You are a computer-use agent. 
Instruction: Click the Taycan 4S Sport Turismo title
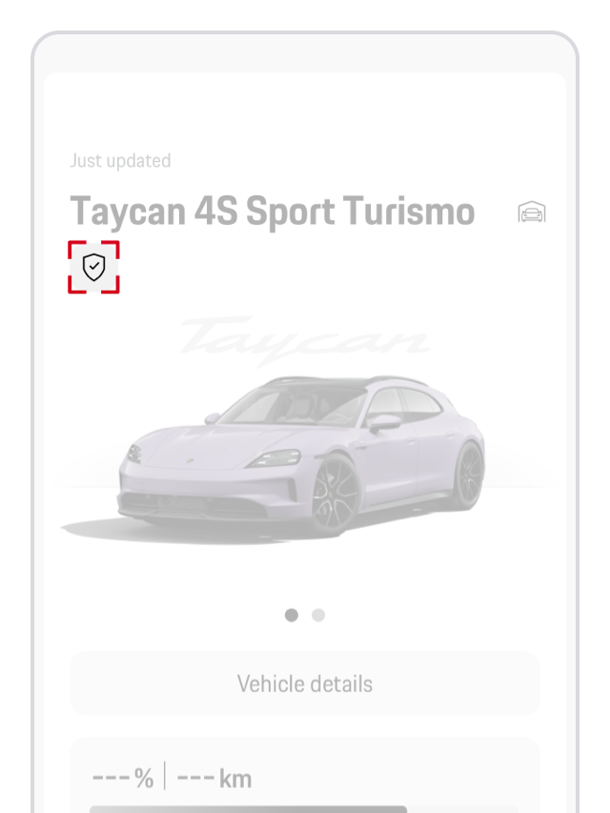[273, 212]
